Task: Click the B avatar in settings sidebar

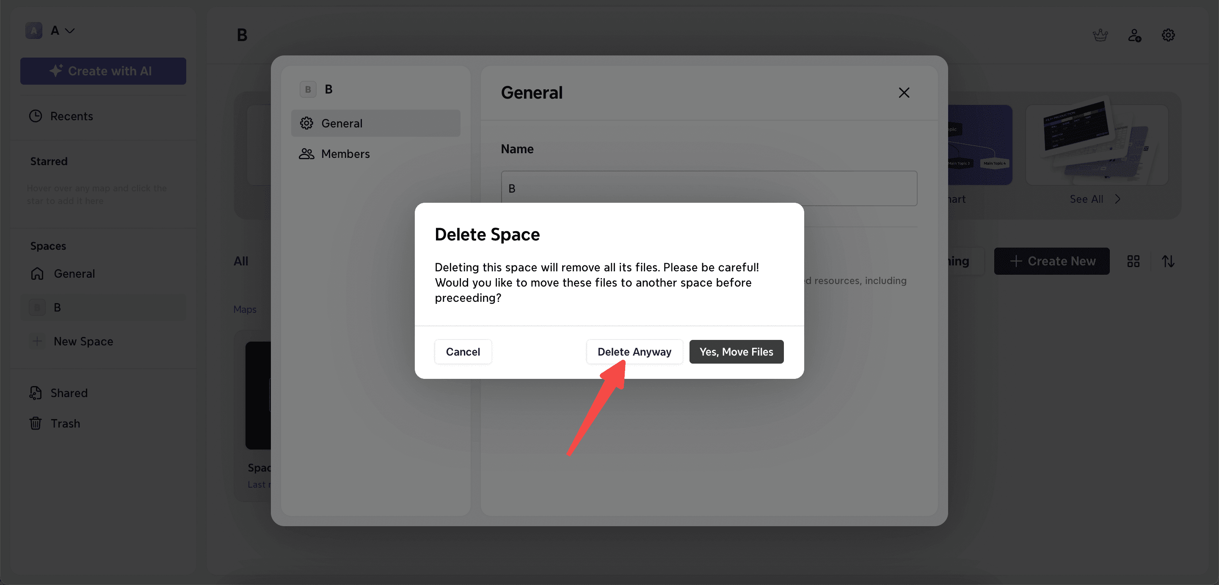Action: (308, 89)
